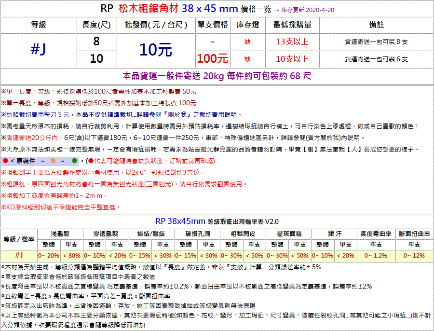Click note 貨運寄送一包可裝 6 支

(x=377, y=59)
